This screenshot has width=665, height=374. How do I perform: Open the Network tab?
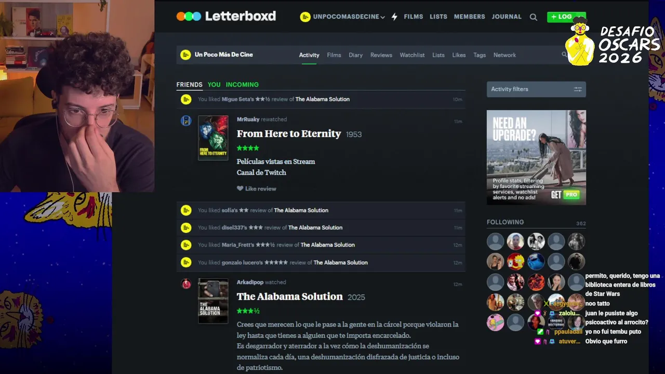504,55
